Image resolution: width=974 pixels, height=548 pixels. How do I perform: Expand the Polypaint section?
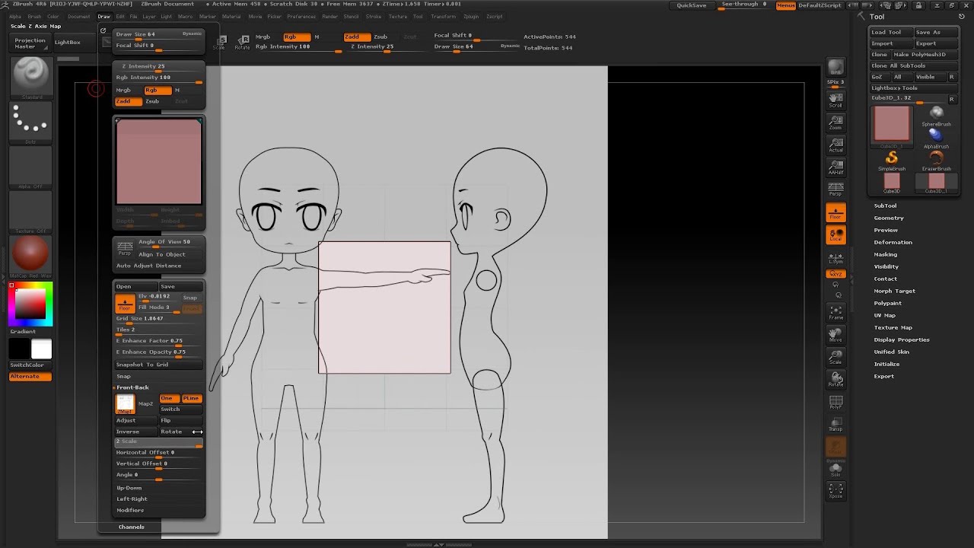tap(887, 303)
